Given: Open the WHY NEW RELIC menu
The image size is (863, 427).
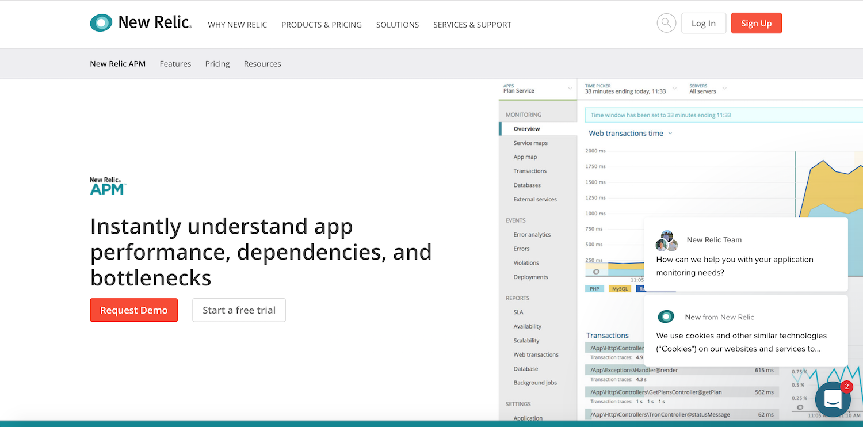Looking at the screenshot, I should (238, 25).
